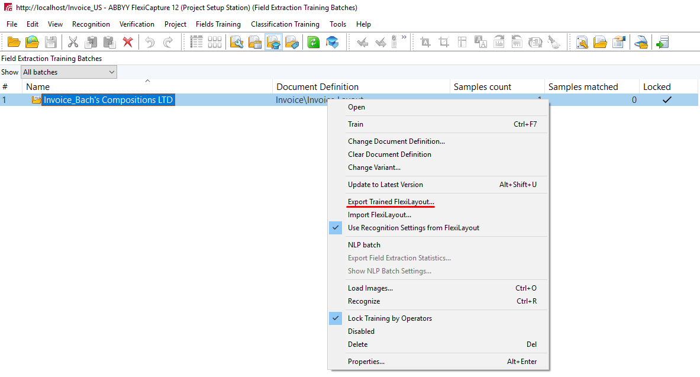Click the highlighted folder with graduation cap icon
700x377 pixels.
click(x=273, y=43)
